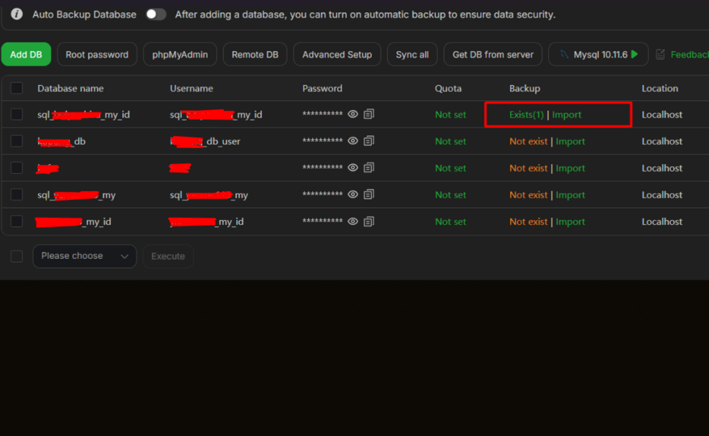Check the box for the last _my_id database row
709x436 pixels.
coord(17,221)
